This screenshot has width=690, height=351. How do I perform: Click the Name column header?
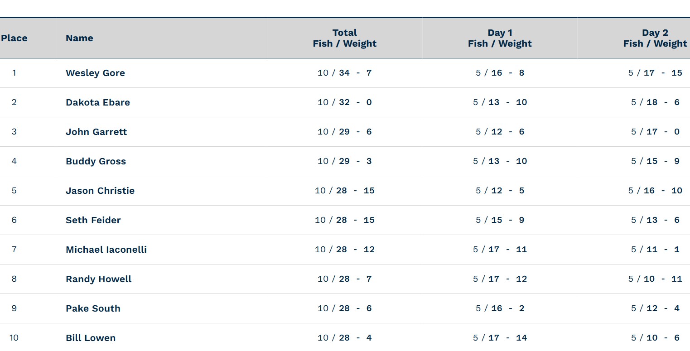click(79, 38)
